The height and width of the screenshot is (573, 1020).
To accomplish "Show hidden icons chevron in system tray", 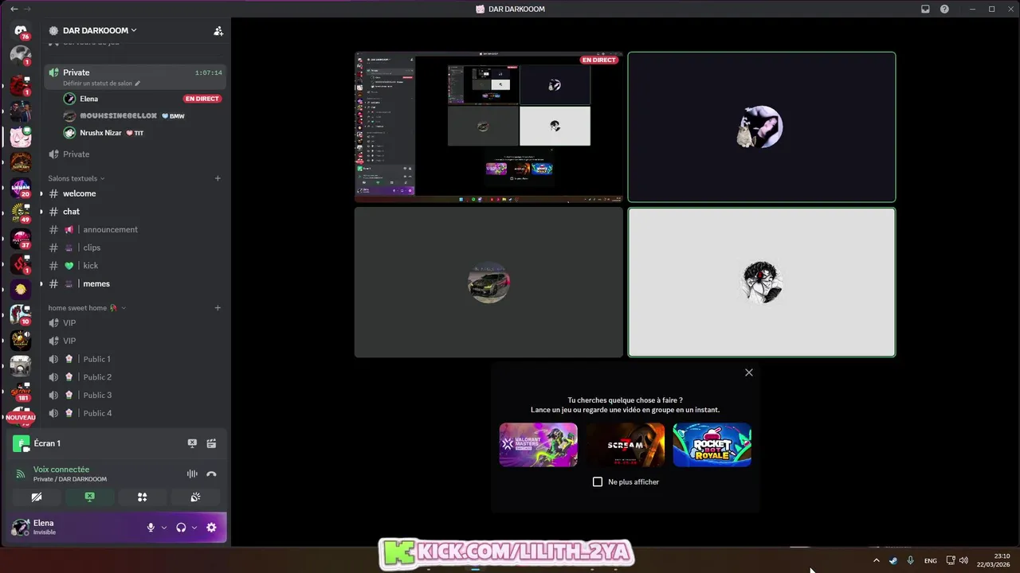I will [877, 560].
